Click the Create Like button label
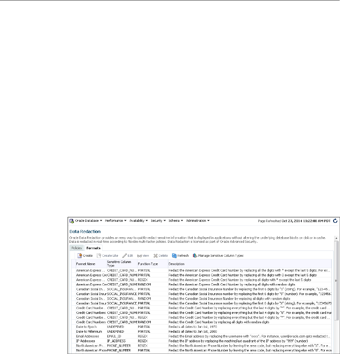The width and height of the screenshot is (340, 354). (110, 256)
